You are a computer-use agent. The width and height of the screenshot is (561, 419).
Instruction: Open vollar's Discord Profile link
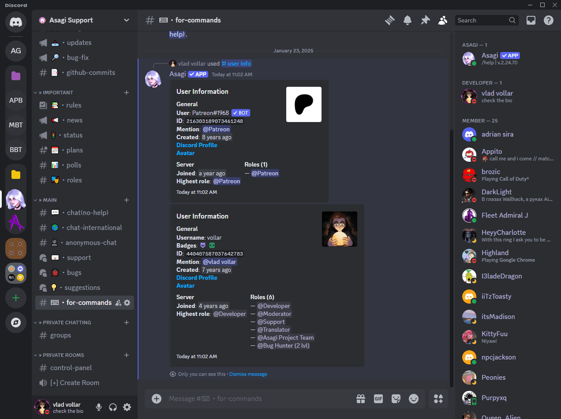coord(197,278)
